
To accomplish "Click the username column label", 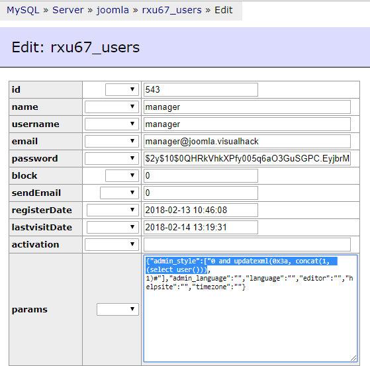I will coord(35,124).
